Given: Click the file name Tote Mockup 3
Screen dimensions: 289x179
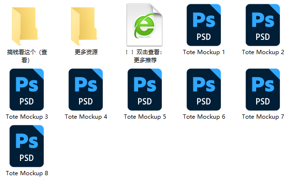Looking at the screenshot, I should pyautogui.click(x=27, y=117).
